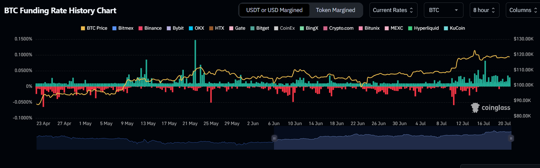Click the yellow BTC Price color swatch
Screen dimensions: 540x168
[83, 28]
